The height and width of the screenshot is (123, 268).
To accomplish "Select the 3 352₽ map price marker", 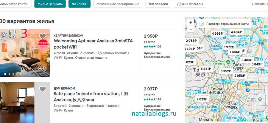I will coord(226,71).
